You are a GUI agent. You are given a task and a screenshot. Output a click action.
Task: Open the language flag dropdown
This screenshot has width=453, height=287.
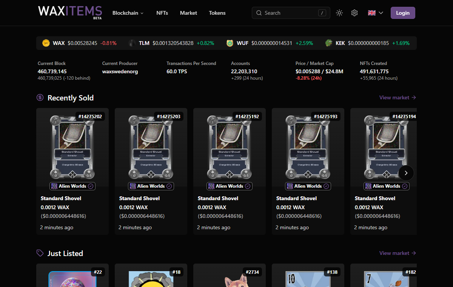point(376,13)
